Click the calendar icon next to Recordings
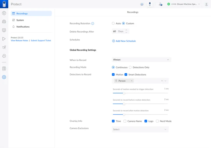211x148 pixels. point(13,13)
